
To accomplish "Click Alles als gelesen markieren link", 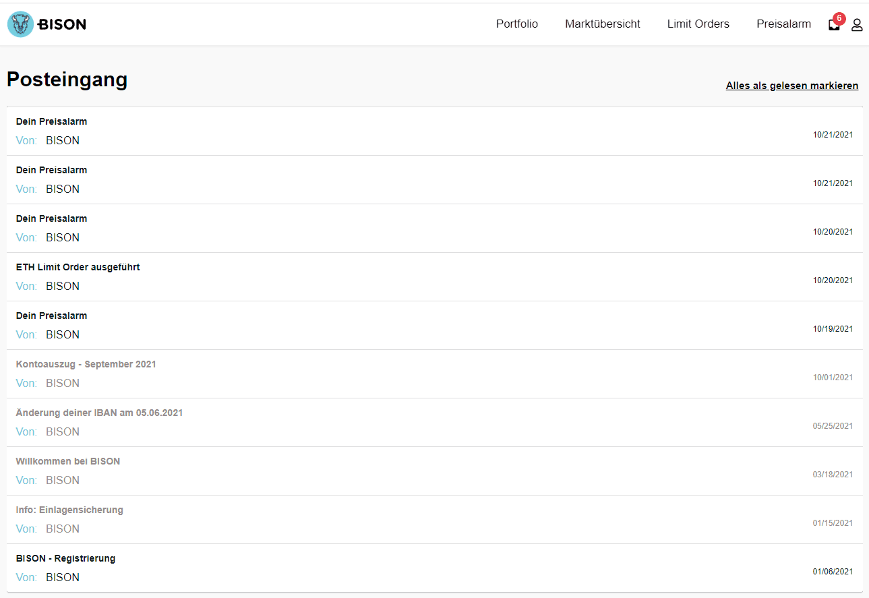I will click(x=792, y=86).
